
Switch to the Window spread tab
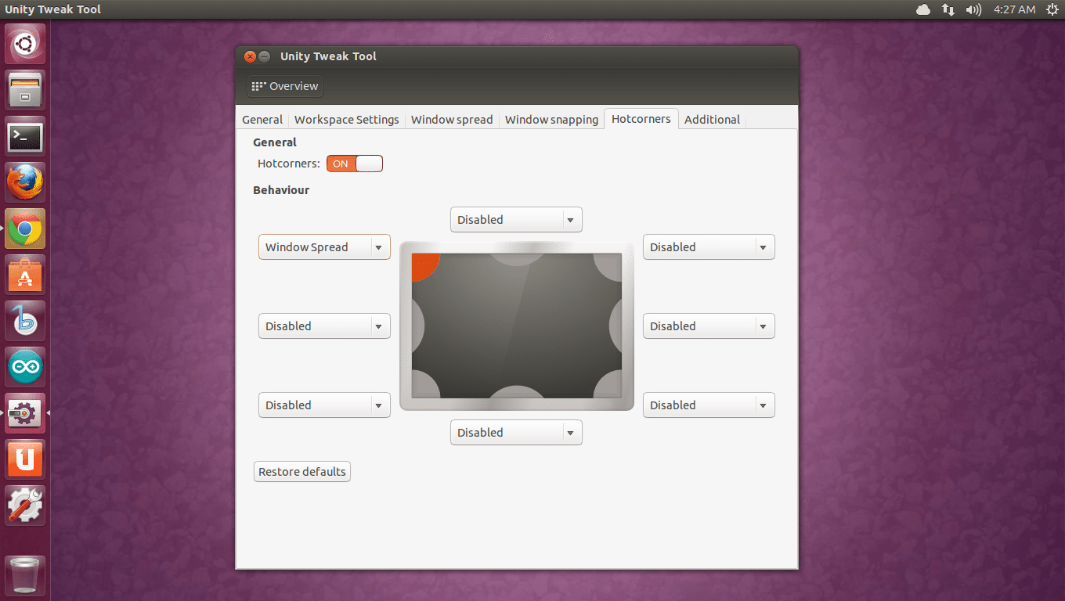point(452,120)
